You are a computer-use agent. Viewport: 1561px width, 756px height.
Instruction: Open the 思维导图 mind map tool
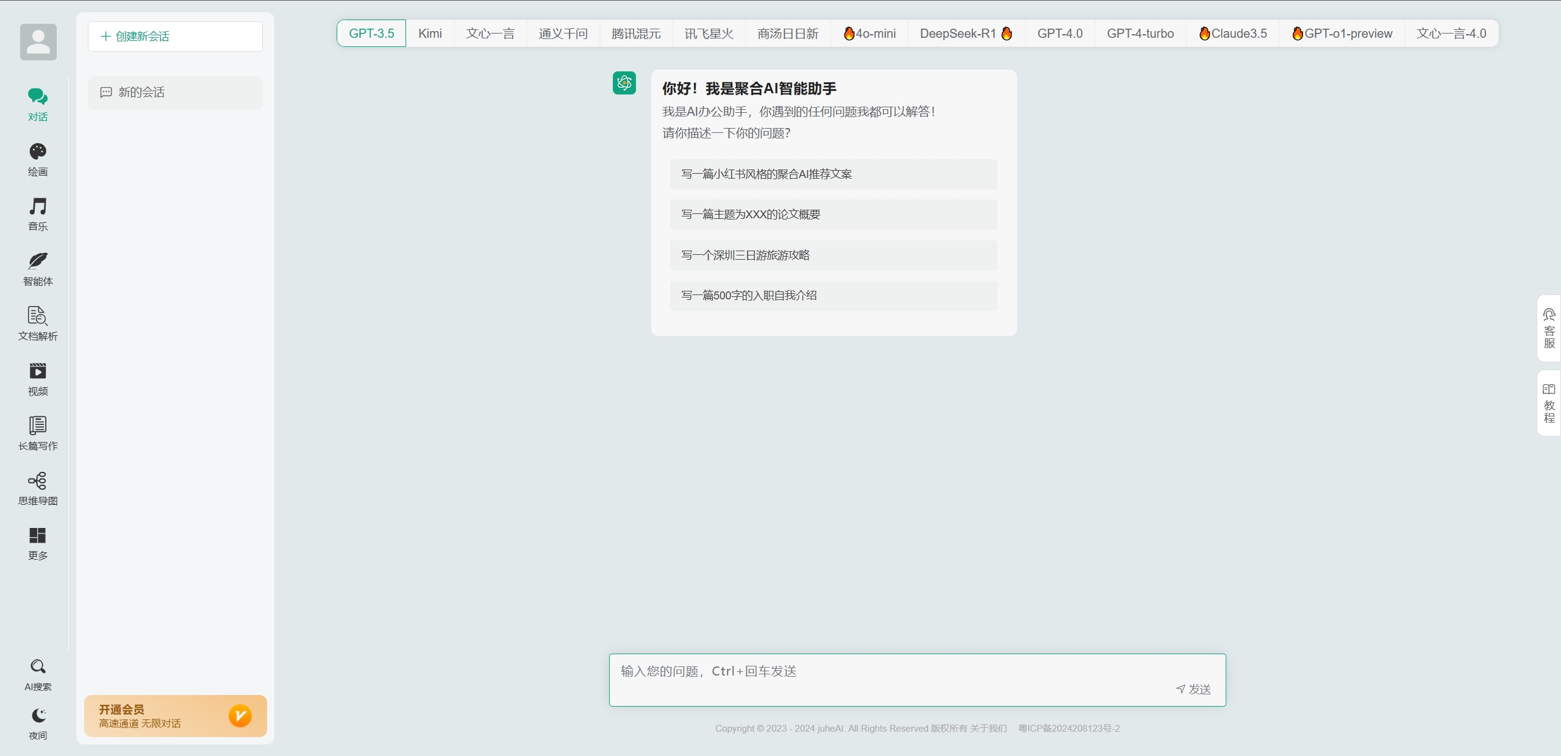pyautogui.click(x=37, y=488)
